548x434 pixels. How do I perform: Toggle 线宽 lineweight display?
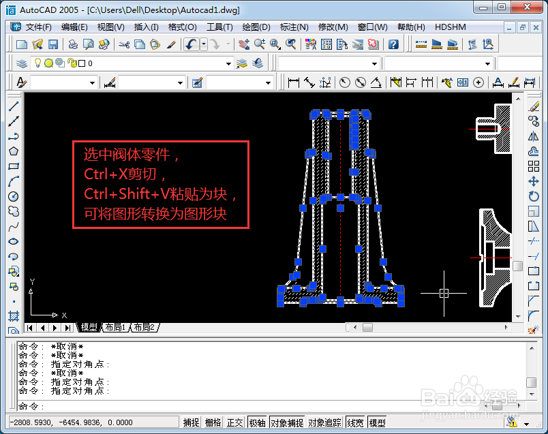(355, 422)
